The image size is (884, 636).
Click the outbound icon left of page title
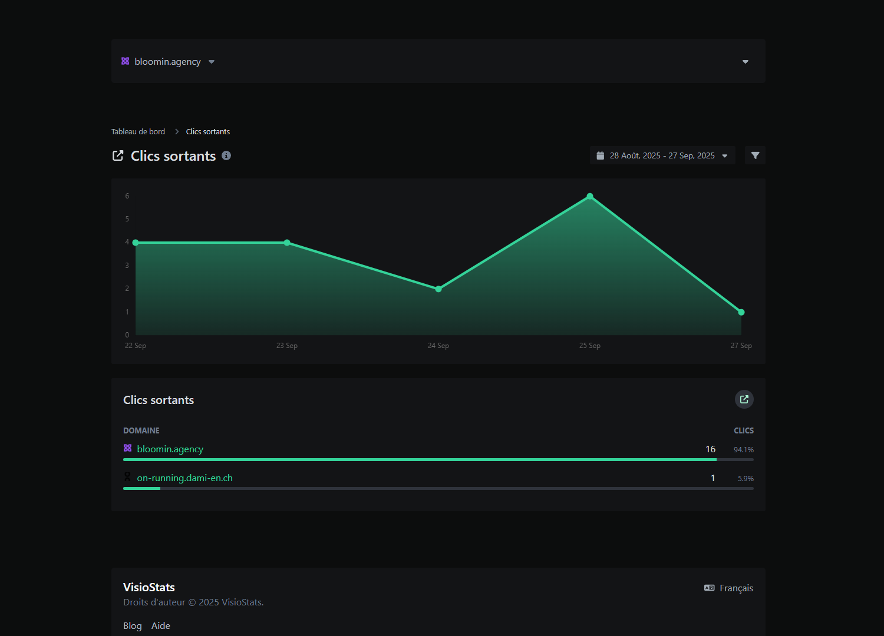(x=118, y=155)
